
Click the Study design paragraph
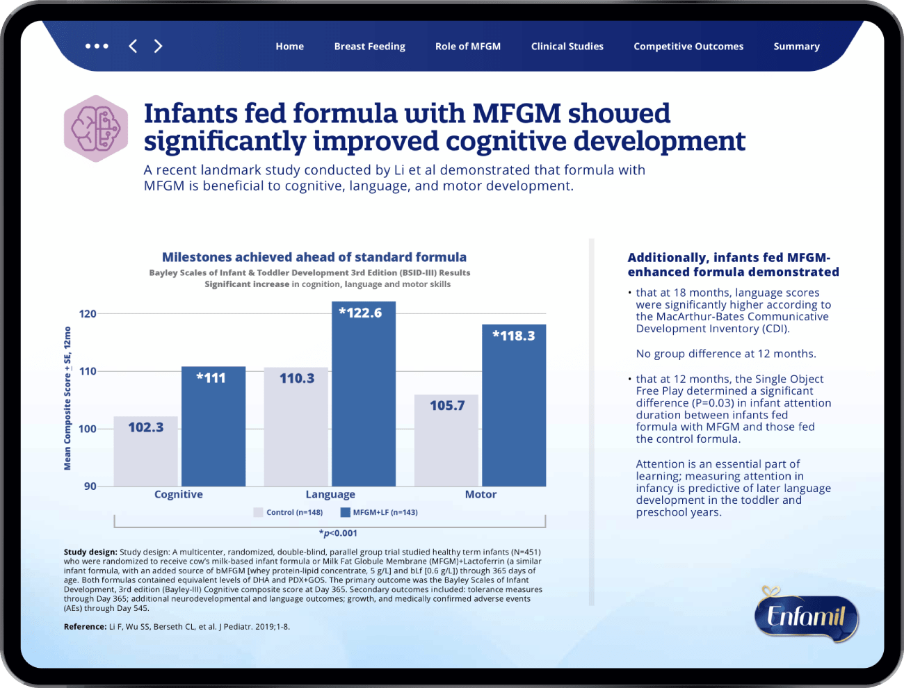pos(303,580)
